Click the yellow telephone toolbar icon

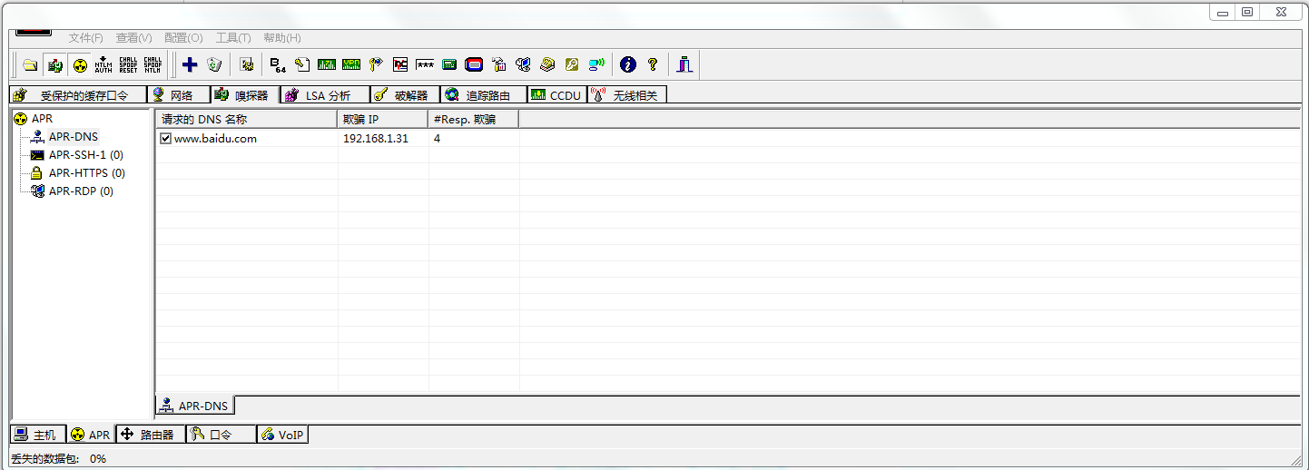pyautogui.click(x=547, y=64)
